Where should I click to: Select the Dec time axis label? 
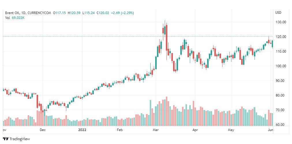point(42,130)
